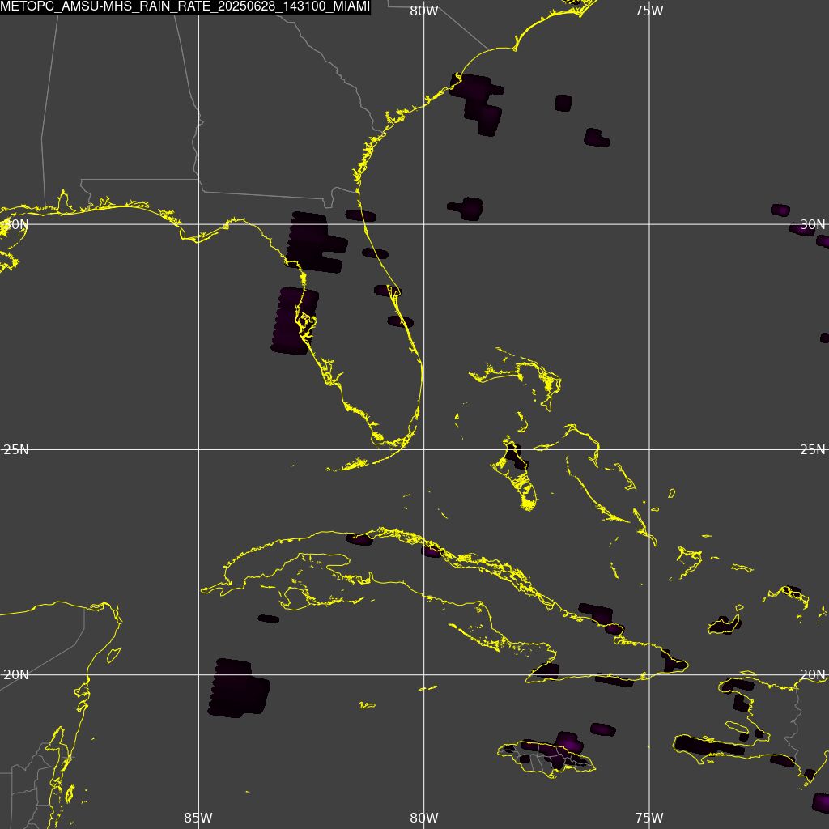This screenshot has width=829, height=829.
Task: Click the 20N label on the left edge
Action: pos(16,675)
